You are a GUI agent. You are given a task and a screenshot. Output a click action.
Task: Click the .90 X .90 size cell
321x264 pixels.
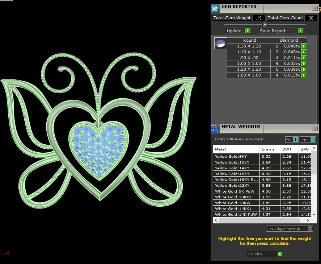point(249,58)
